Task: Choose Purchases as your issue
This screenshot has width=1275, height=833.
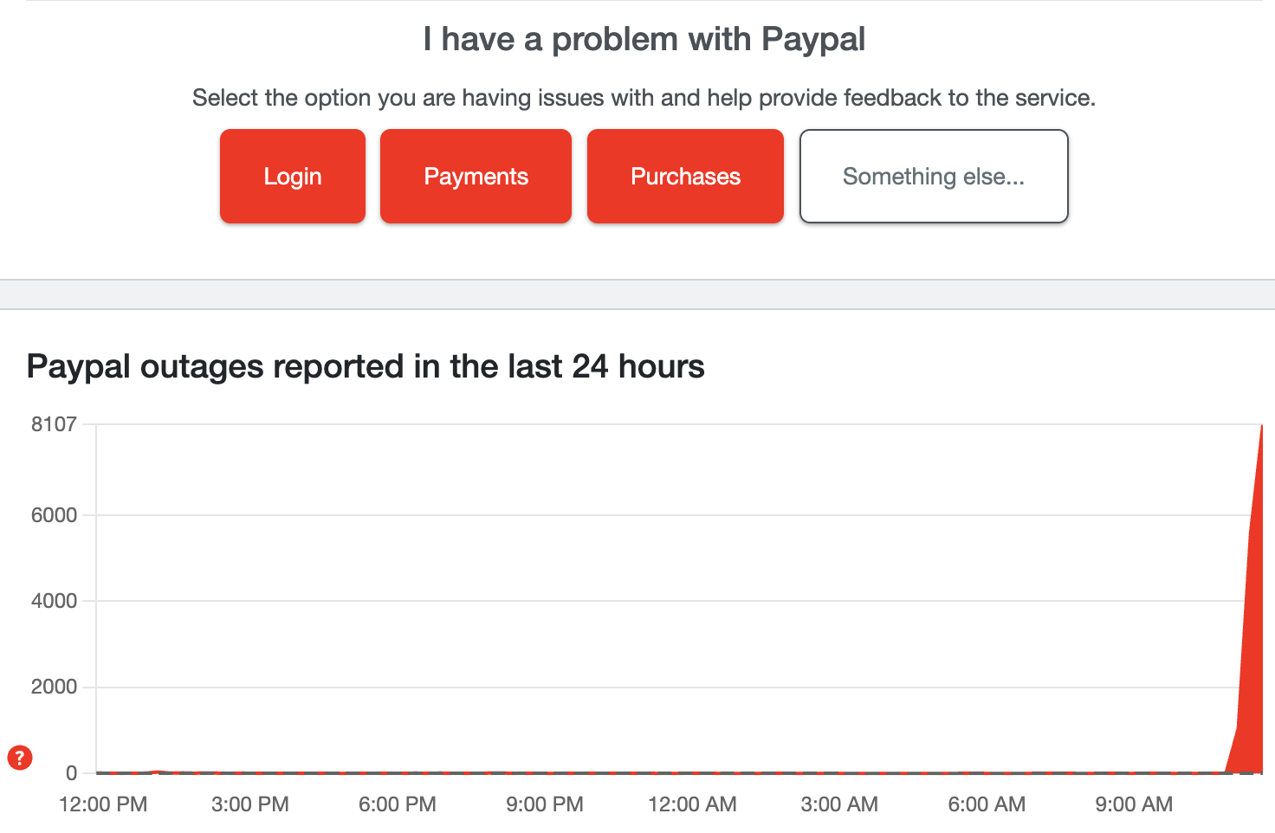Action: (684, 176)
